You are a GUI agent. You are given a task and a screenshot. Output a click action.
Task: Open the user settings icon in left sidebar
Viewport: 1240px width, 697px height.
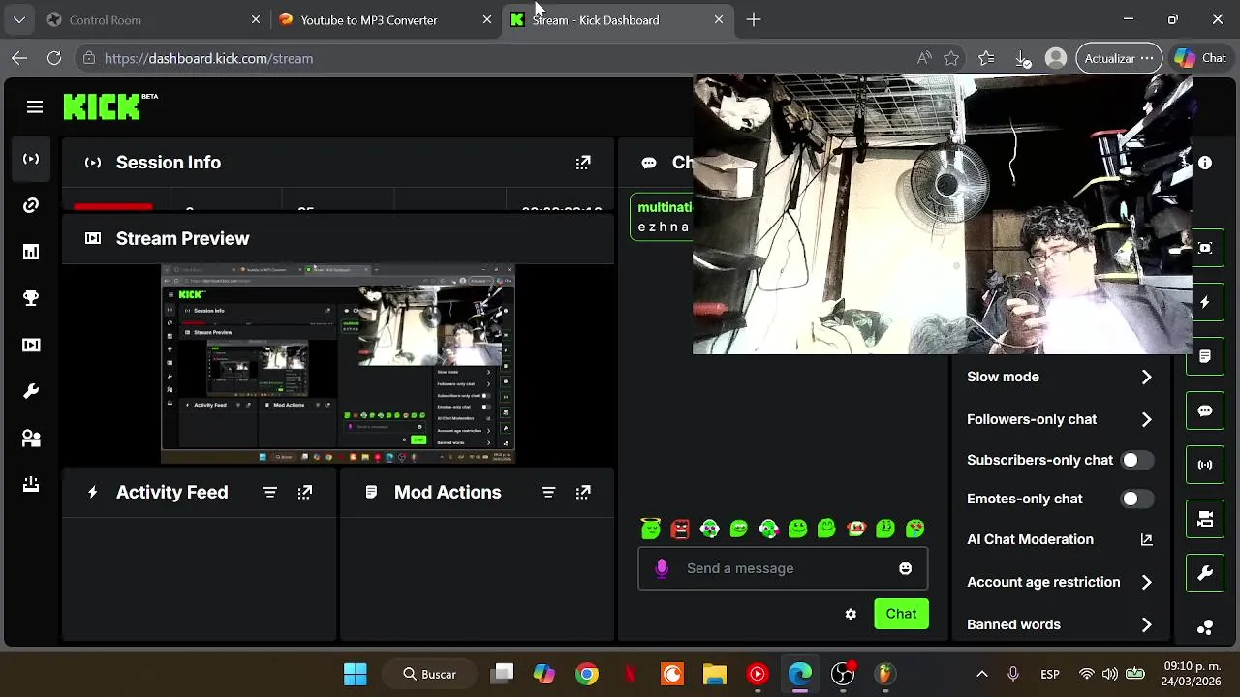(31, 438)
